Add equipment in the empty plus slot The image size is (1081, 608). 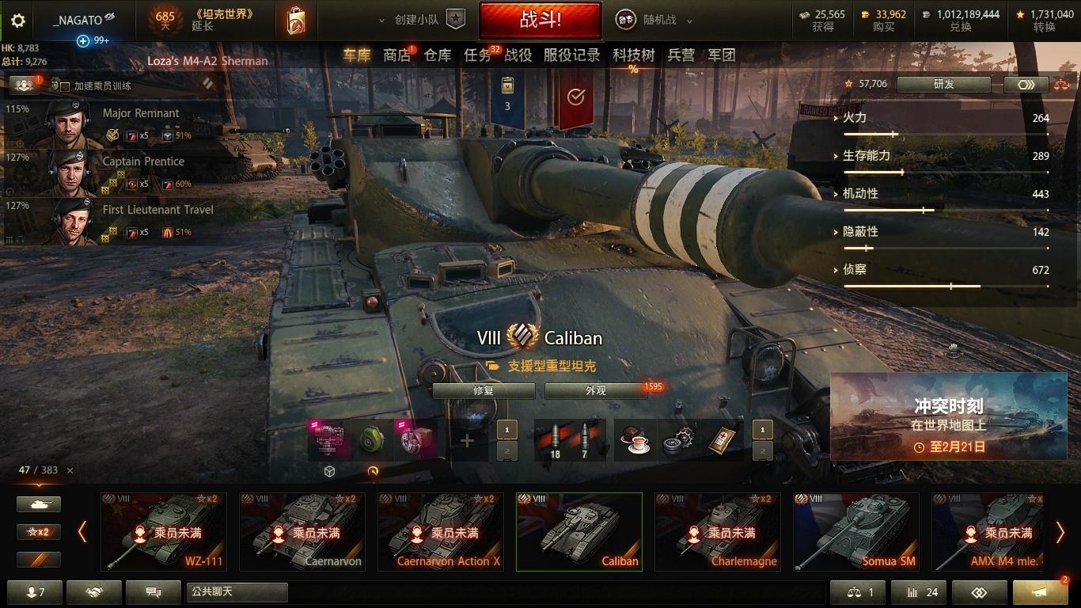(467, 440)
